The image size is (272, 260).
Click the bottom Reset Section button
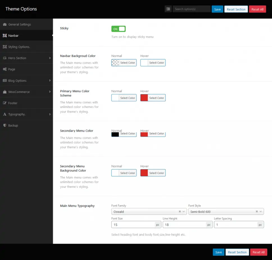pyautogui.click(x=237, y=252)
